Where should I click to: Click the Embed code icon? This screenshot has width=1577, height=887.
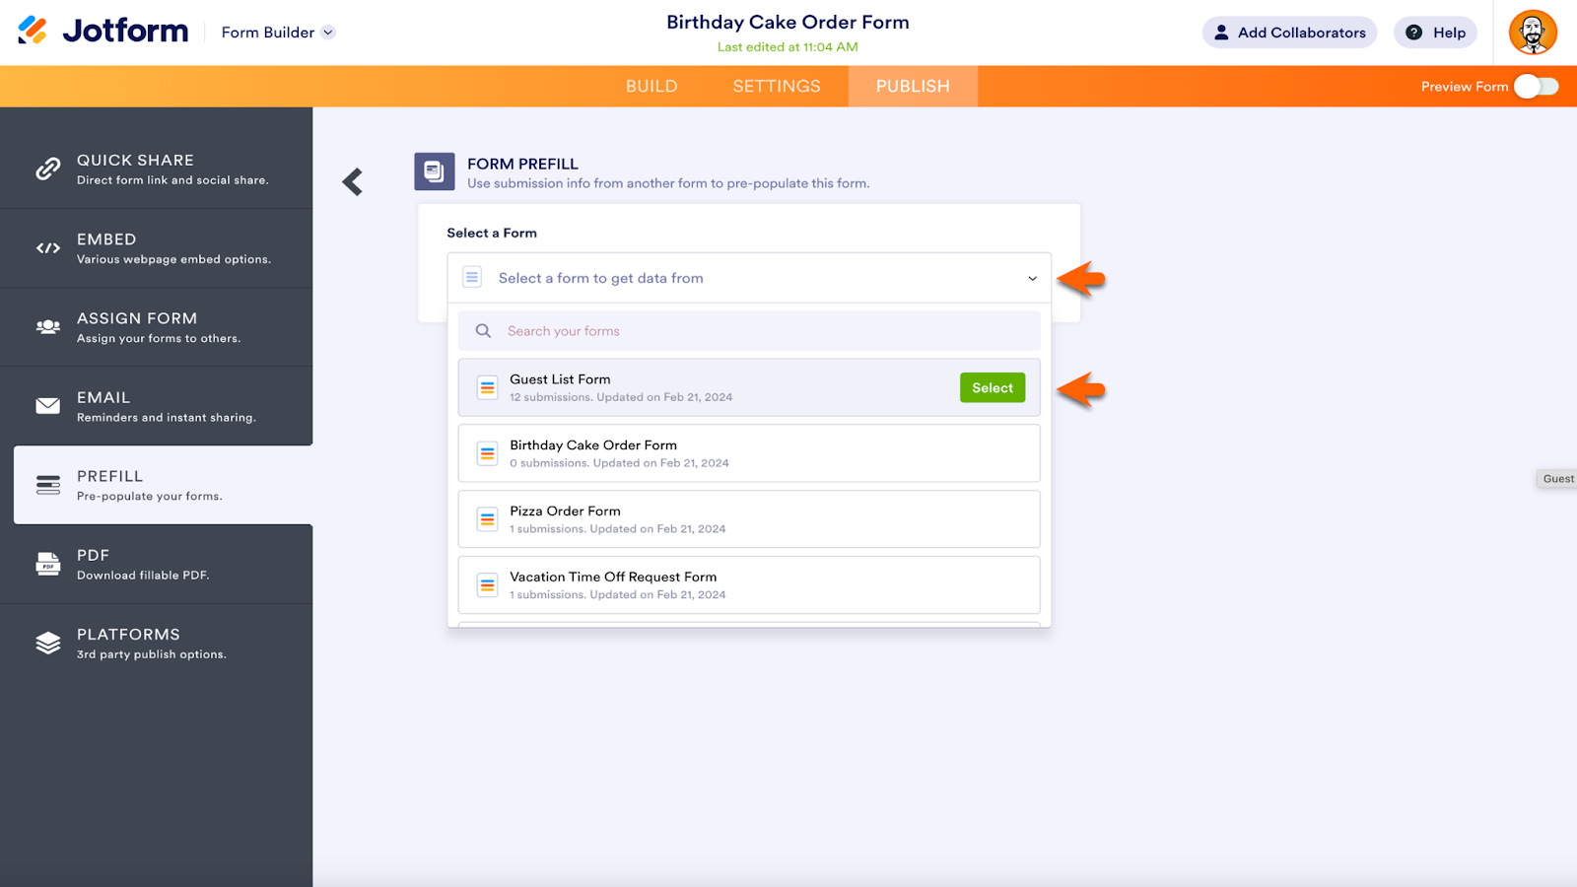click(x=47, y=248)
